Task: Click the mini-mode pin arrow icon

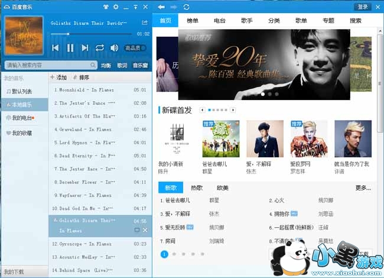Action: coord(136,7)
